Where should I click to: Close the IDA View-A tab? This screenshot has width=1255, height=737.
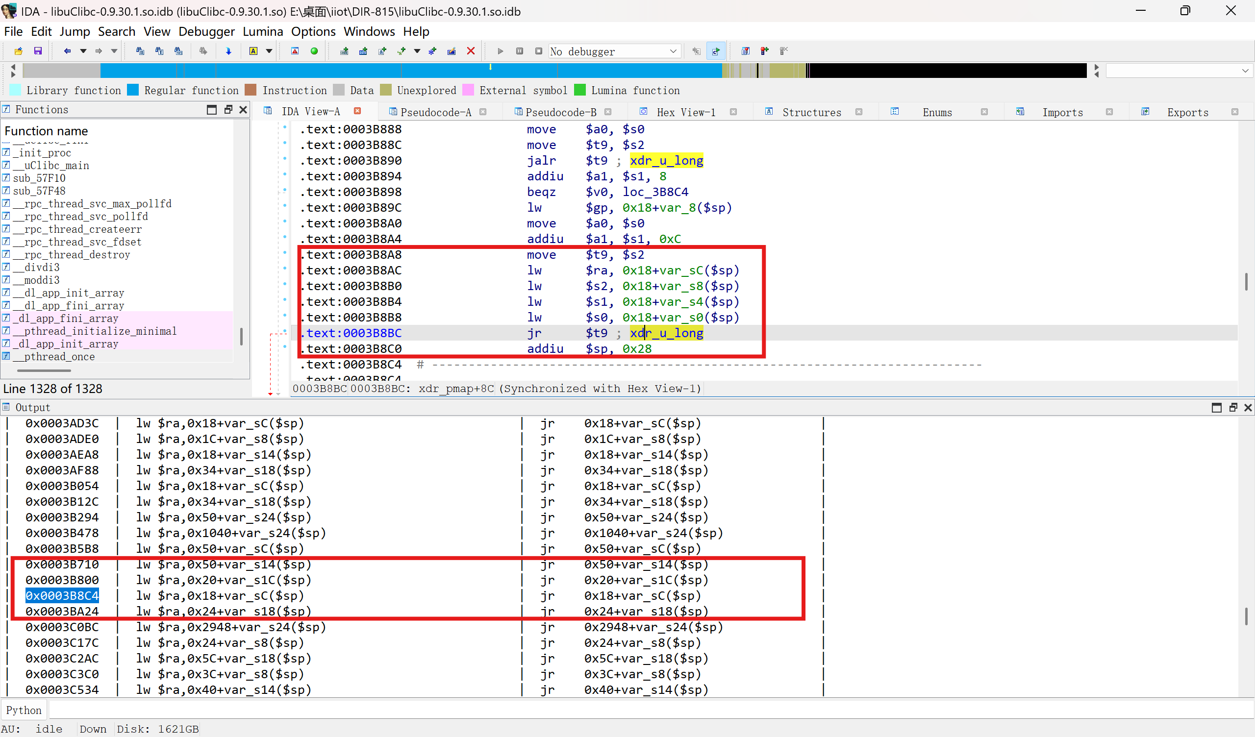coord(357,111)
